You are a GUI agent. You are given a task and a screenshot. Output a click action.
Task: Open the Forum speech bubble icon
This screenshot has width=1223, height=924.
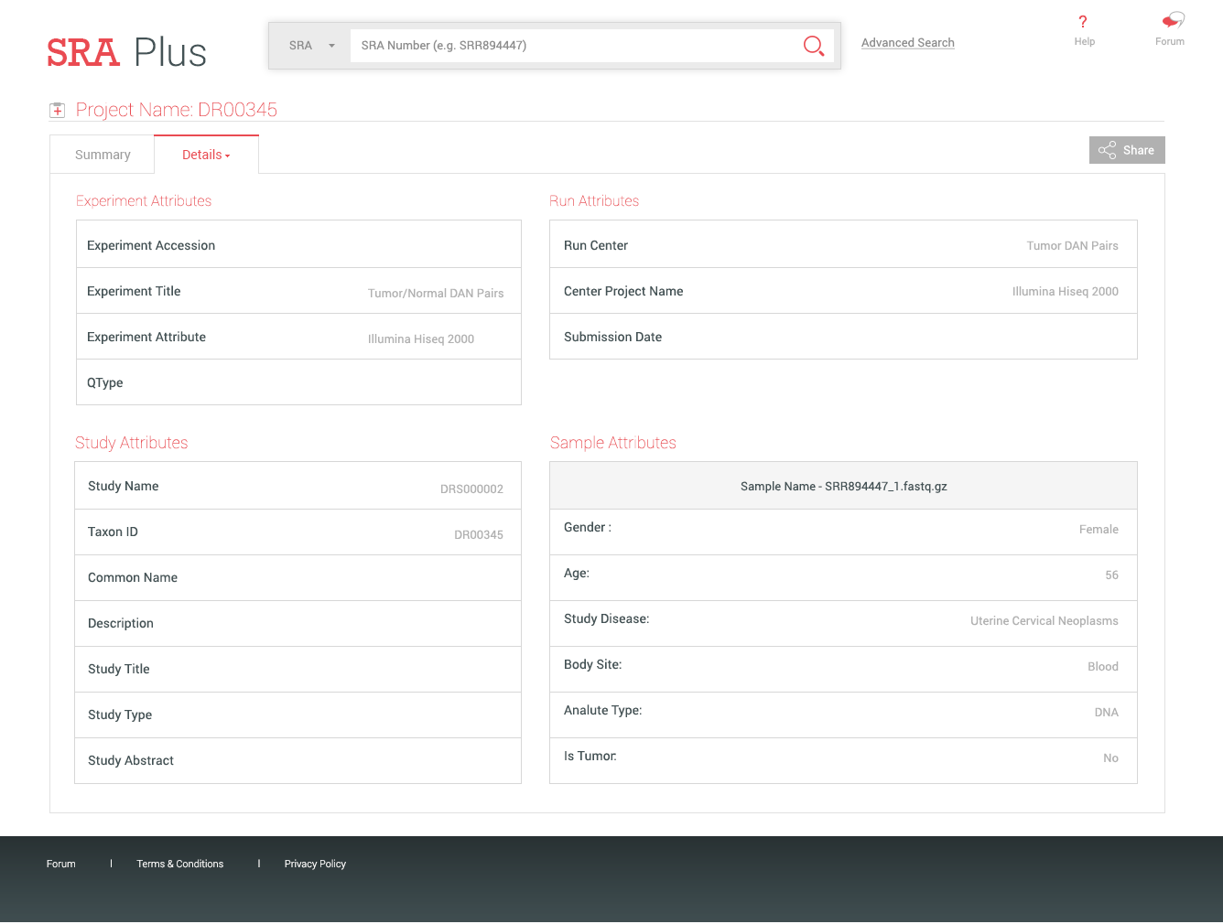click(x=1173, y=20)
